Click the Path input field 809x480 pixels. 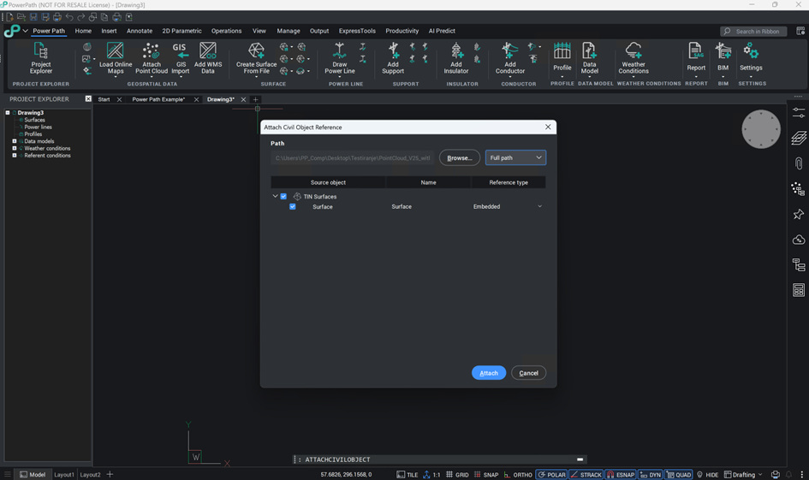(353, 158)
